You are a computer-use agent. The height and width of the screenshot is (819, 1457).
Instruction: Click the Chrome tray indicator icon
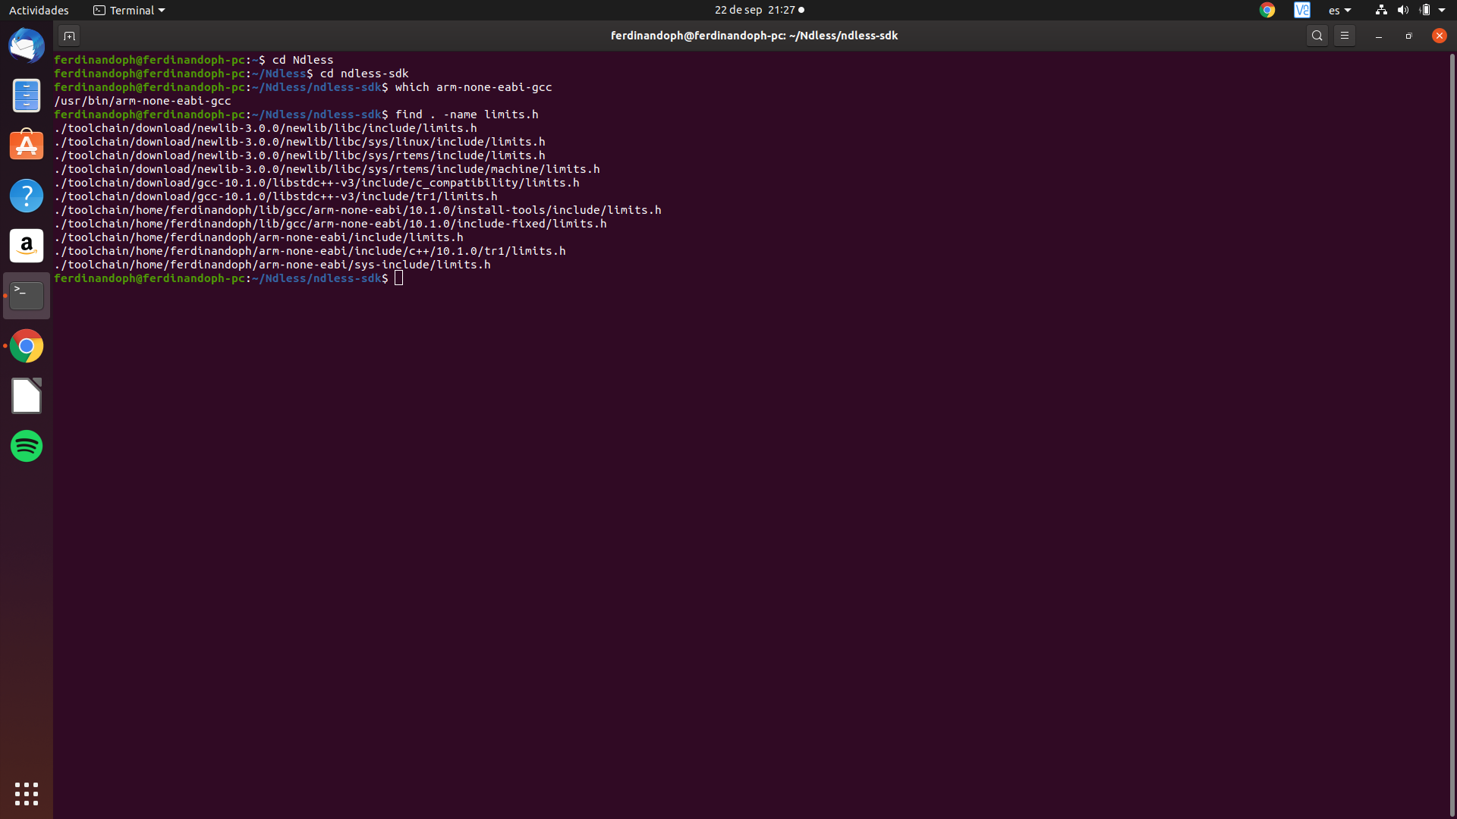1267,10
